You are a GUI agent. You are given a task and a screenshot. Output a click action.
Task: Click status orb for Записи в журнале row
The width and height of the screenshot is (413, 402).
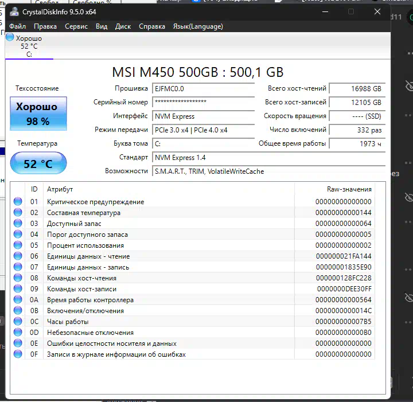point(18,354)
